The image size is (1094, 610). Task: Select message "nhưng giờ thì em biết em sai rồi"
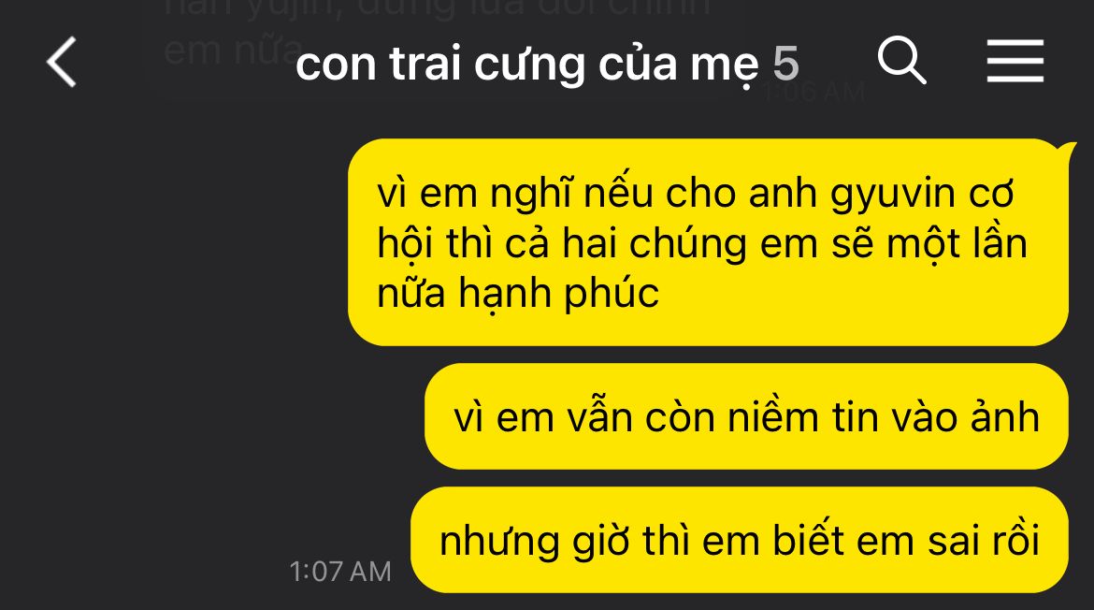pyautogui.click(x=740, y=540)
